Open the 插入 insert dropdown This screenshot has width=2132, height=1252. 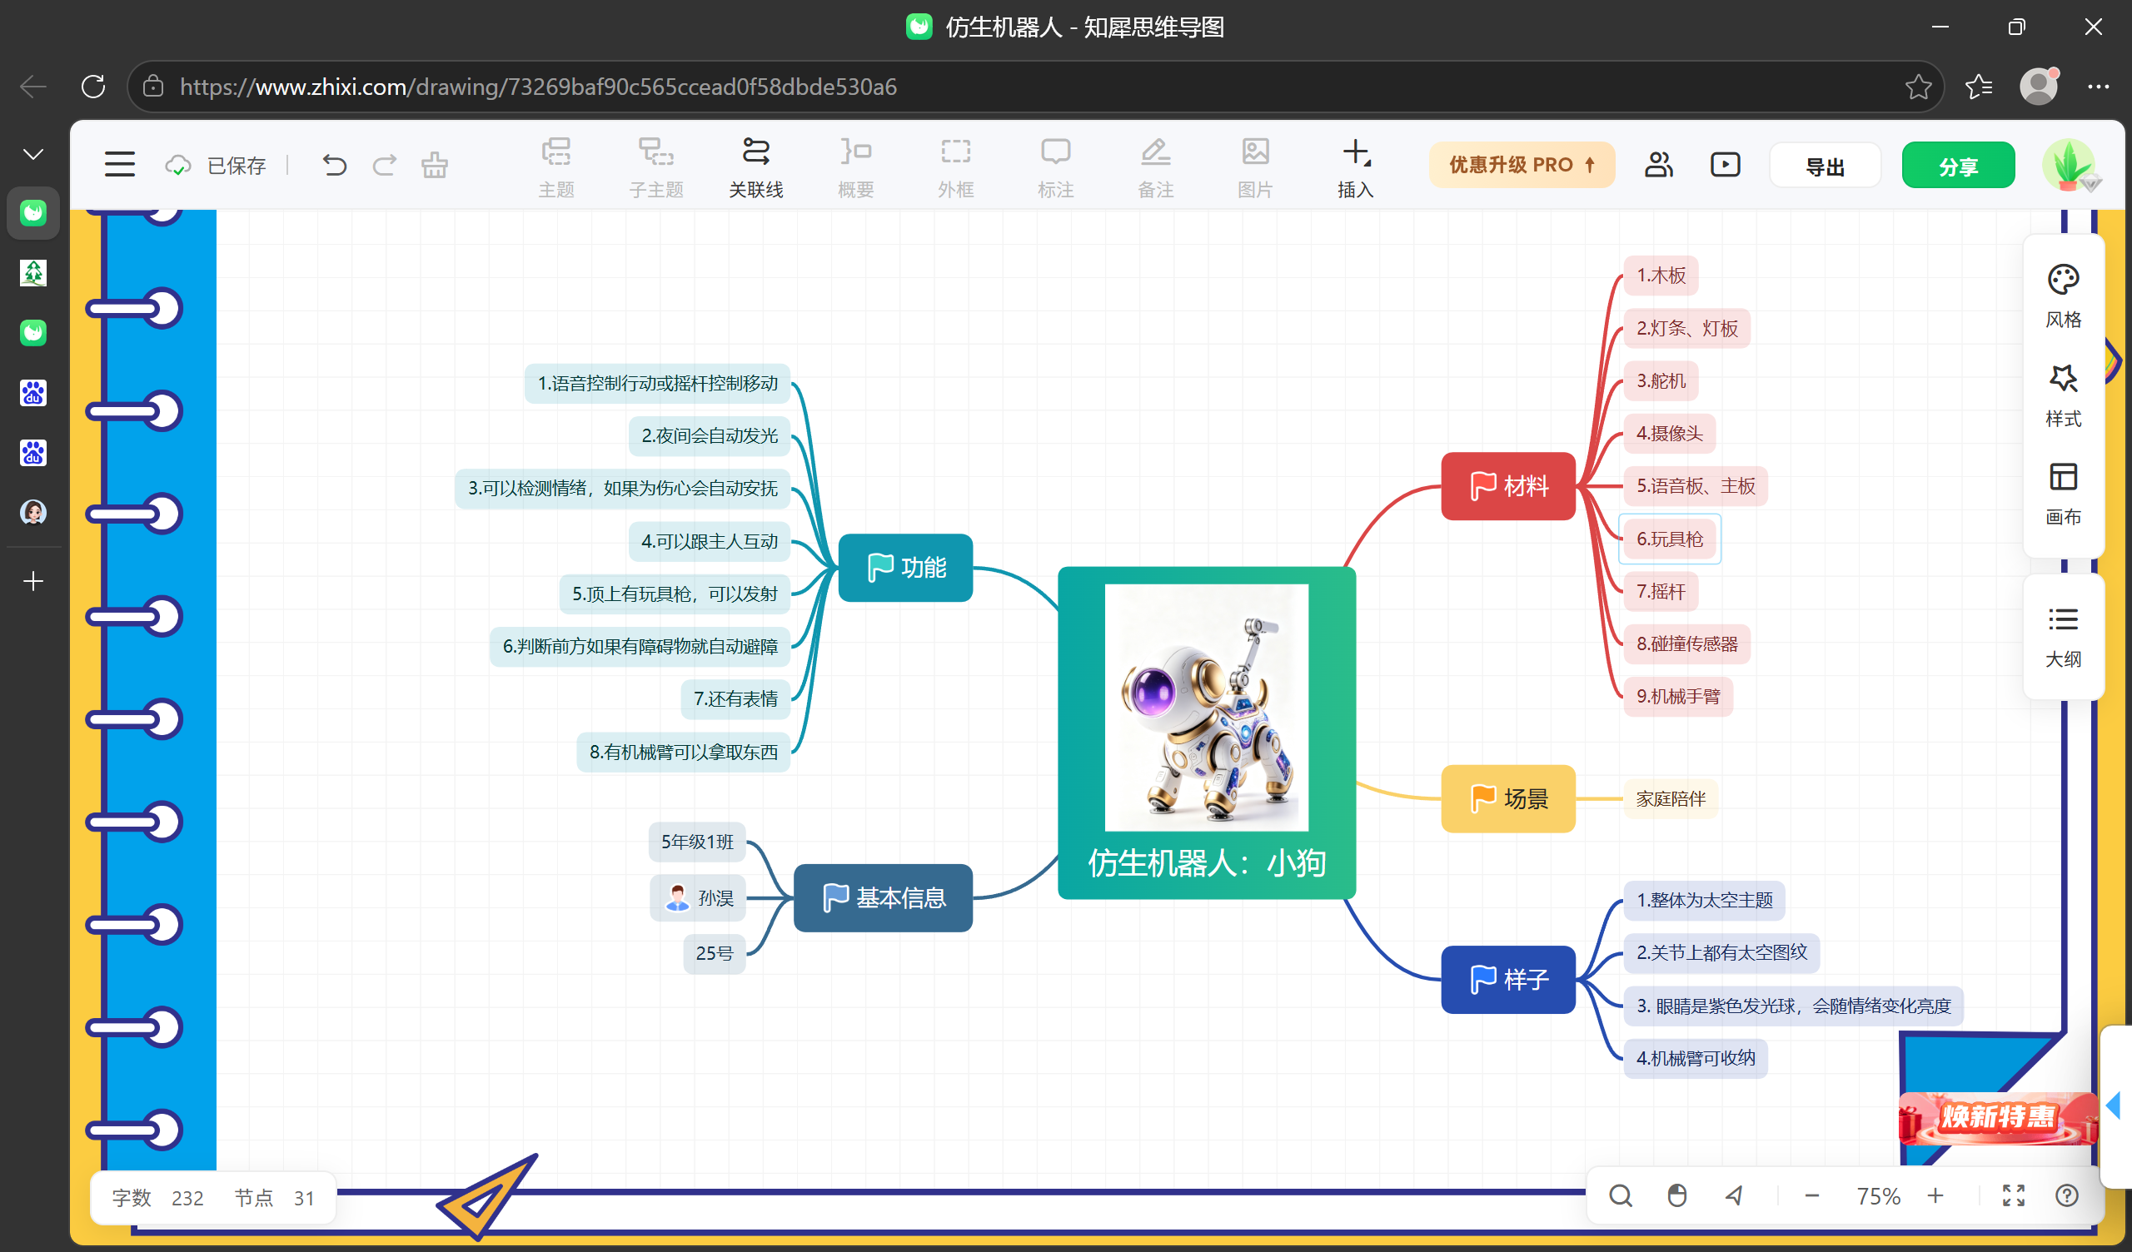pyautogui.click(x=1355, y=167)
